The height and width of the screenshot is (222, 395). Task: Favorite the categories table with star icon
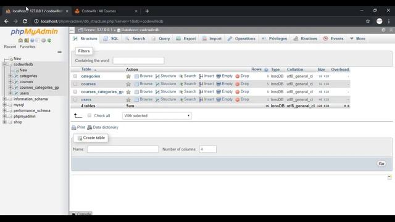click(128, 76)
